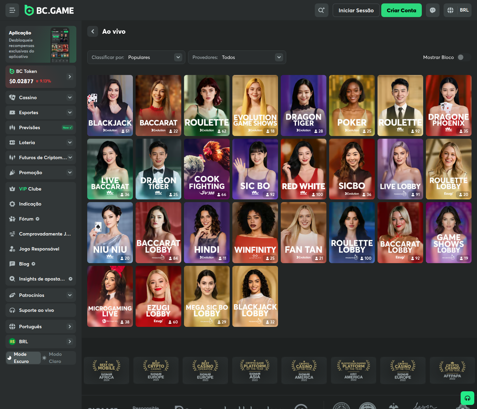Open the Evolution Game Shows card
The height and width of the screenshot is (409, 477).
(255, 105)
